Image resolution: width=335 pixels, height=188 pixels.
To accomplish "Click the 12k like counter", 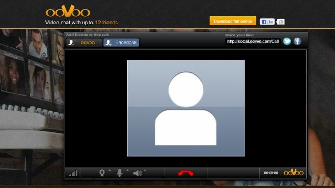I will [x=281, y=22].
